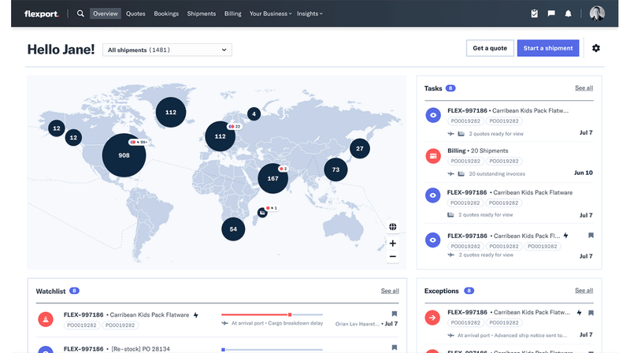This screenshot has width=630, height=353.
Task: Select the 167 shipments cluster on map
Action: coord(272,179)
